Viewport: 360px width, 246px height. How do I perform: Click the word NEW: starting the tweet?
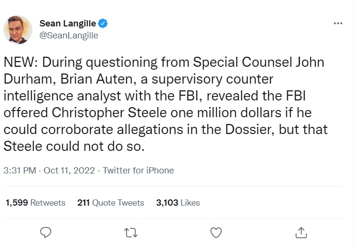coord(21,62)
